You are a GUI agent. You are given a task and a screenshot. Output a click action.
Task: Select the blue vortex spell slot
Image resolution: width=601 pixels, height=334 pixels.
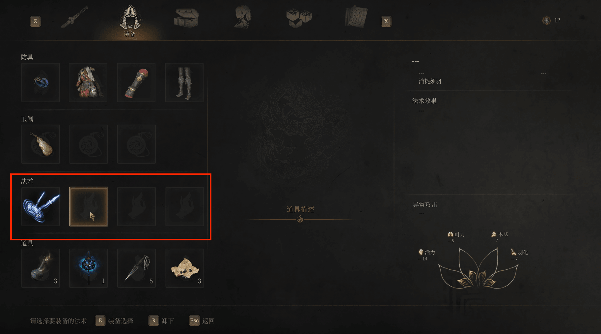tap(41, 206)
